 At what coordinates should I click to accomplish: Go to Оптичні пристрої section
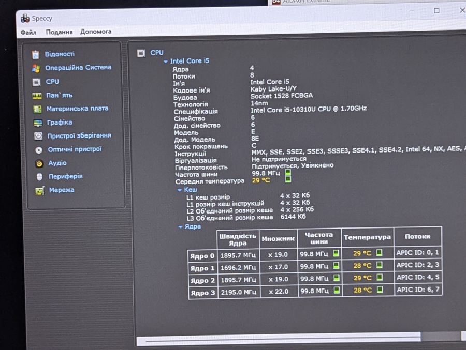click(x=75, y=149)
